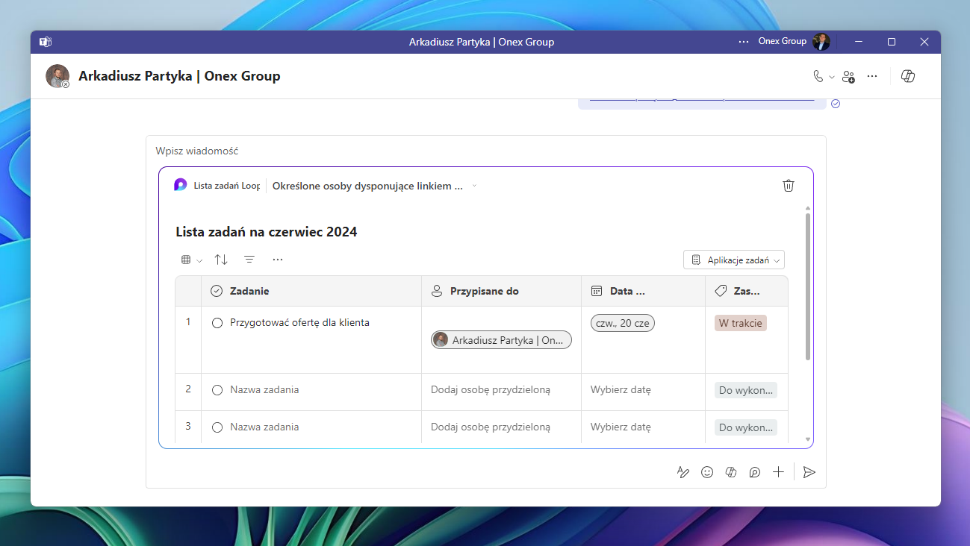Screen dimensions: 970x546
Task: Open Do wykon... status in row 2
Action: click(746, 390)
